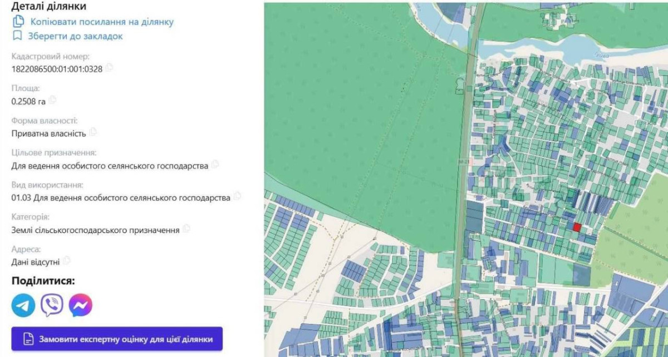Screen dimensions: 668x357
Task: Share the parcel via Messenger
Action: [x=80, y=305]
